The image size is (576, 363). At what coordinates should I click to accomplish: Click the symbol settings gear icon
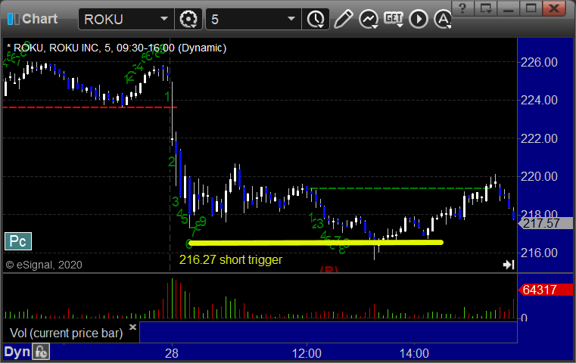pyautogui.click(x=188, y=19)
